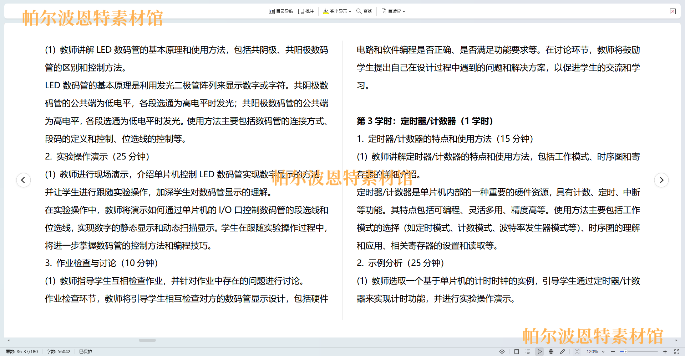This screenshot has width=685, height=356.
Task: Open the 120% zoom level dropdown
Action: [595, 351]
